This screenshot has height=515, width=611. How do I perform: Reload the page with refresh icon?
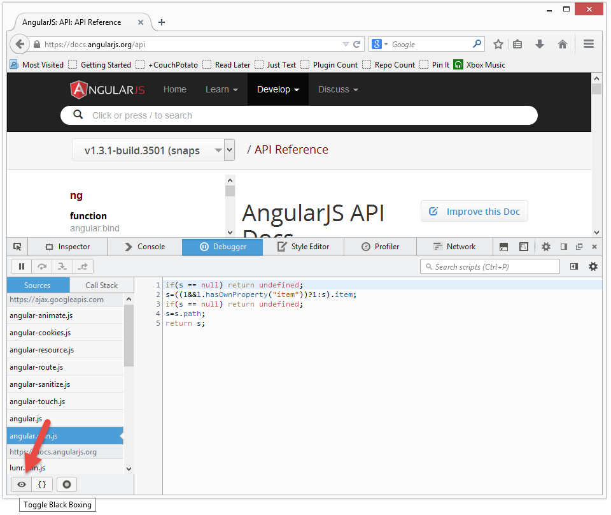pyautogui.click(x=356, y=44)
